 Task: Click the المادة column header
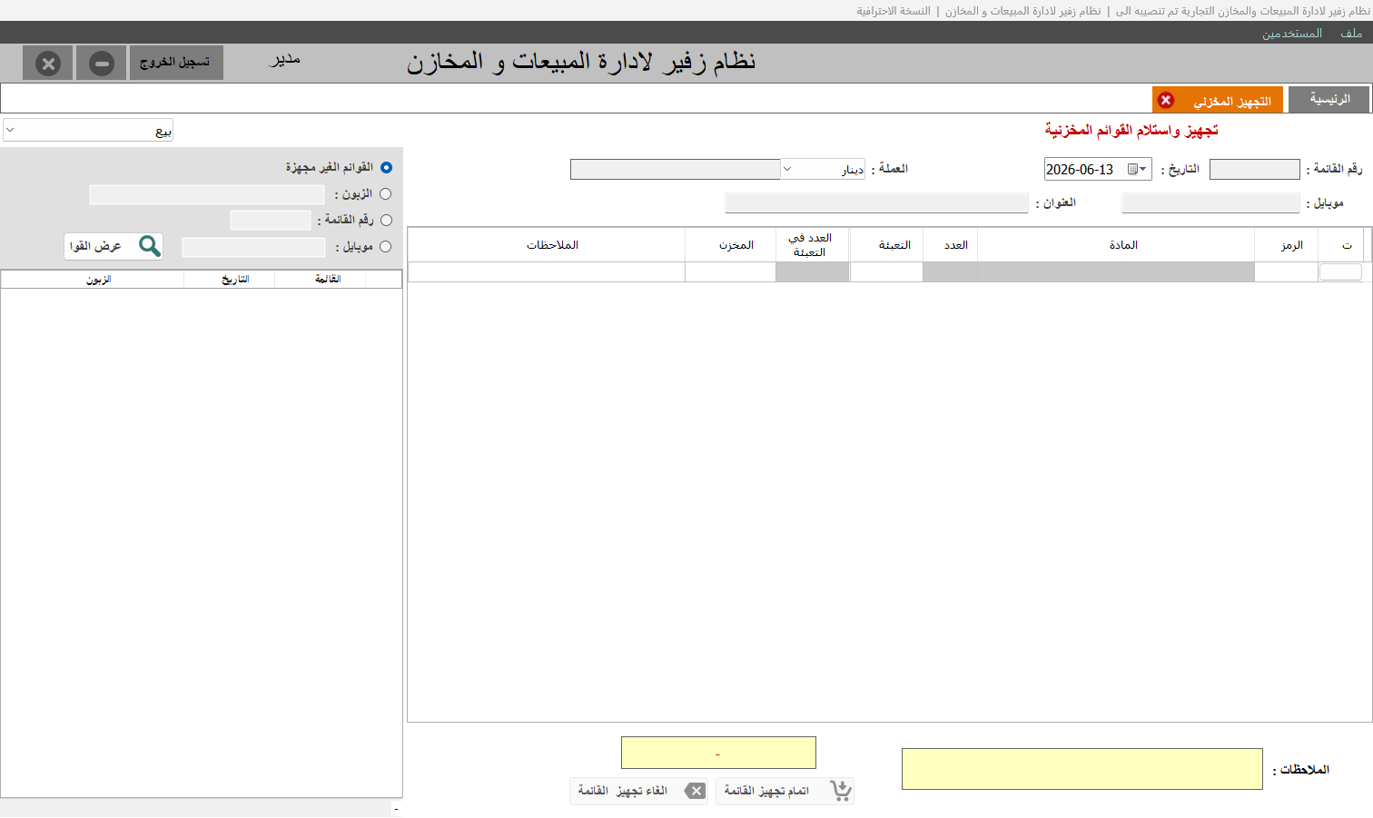point(1116,245)
